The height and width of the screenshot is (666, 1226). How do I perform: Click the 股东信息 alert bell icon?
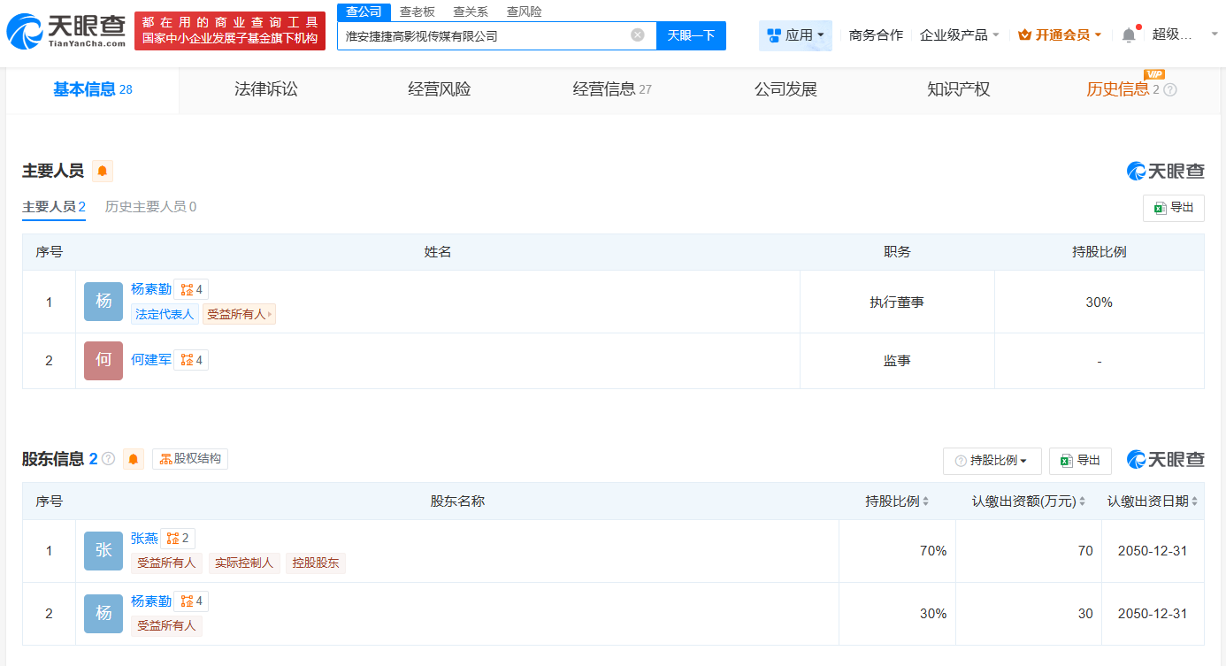coord(133,458)
